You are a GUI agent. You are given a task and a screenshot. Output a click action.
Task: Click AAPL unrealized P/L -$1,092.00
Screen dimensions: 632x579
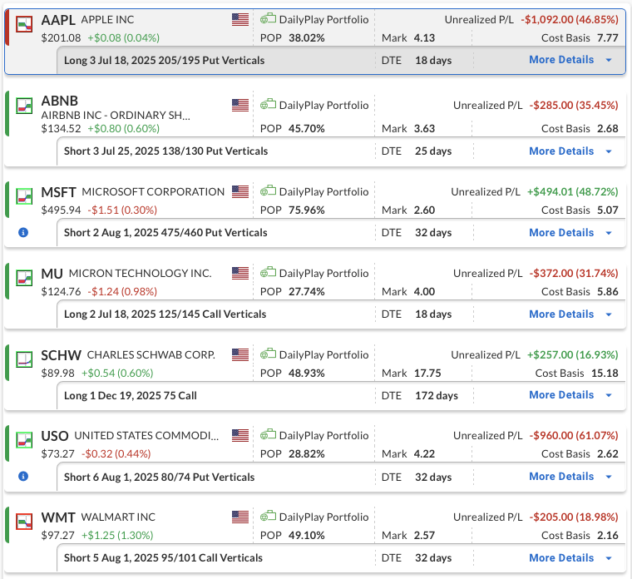click(x=570, y=19)
